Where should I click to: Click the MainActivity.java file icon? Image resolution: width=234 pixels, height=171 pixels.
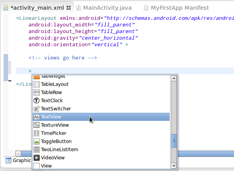click(79, 8)
